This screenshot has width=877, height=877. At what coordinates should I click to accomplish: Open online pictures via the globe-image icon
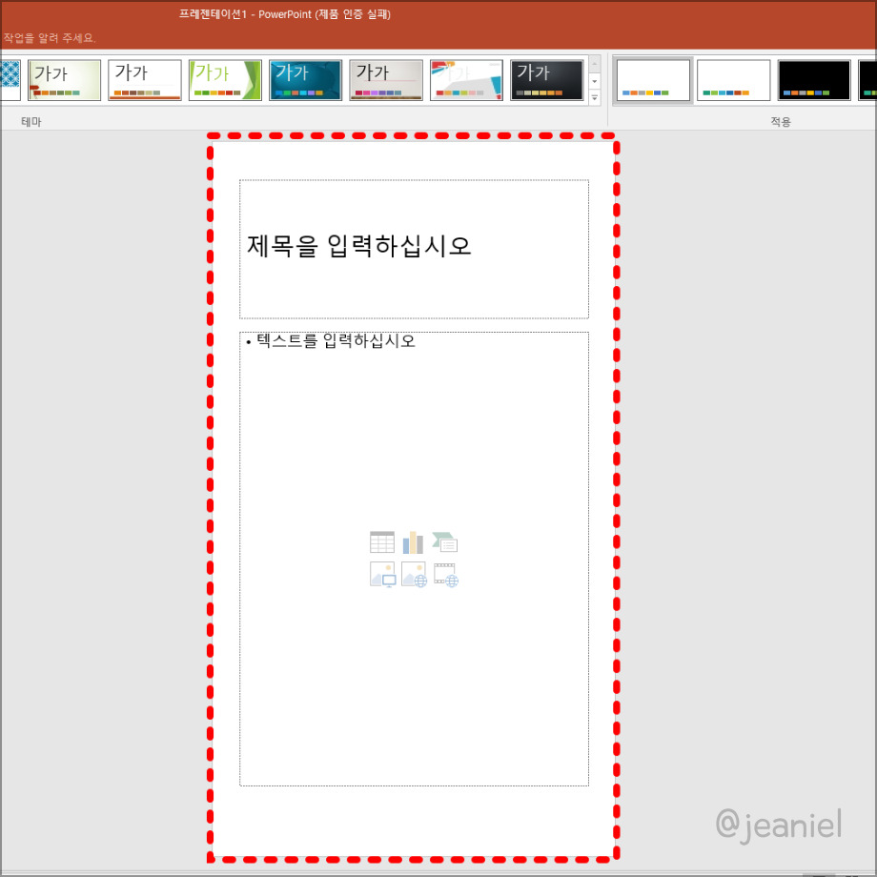tap(413, 573)
